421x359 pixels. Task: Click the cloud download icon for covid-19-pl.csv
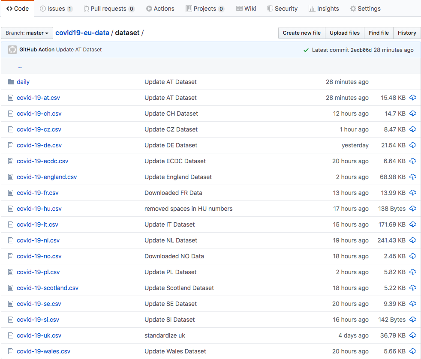pyautogui.click(x=413, y=272)
